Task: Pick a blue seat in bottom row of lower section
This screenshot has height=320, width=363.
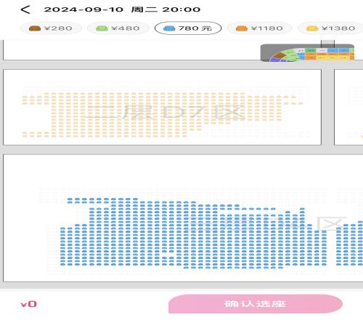Action: [x=229, y=268]
